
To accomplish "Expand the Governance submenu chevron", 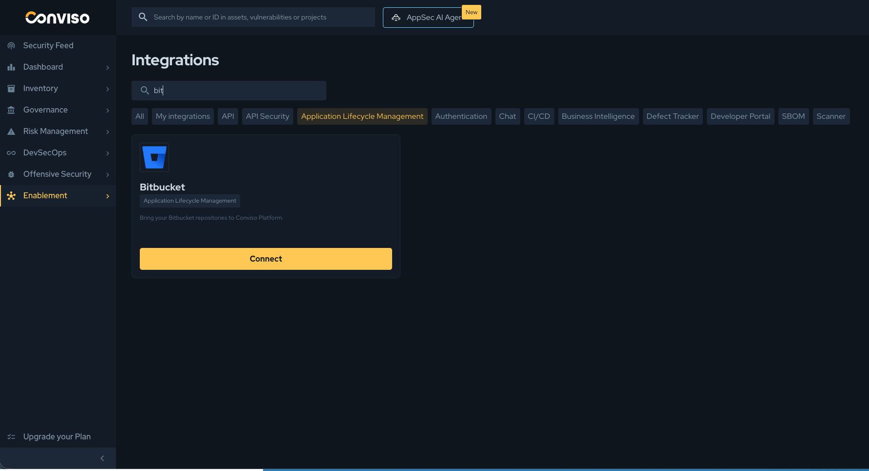I will tap(108, 110).
